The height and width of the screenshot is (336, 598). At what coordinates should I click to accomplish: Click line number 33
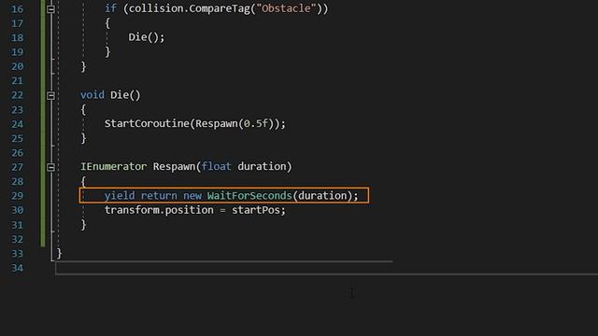pyautogui.click(x=17, y=253)
